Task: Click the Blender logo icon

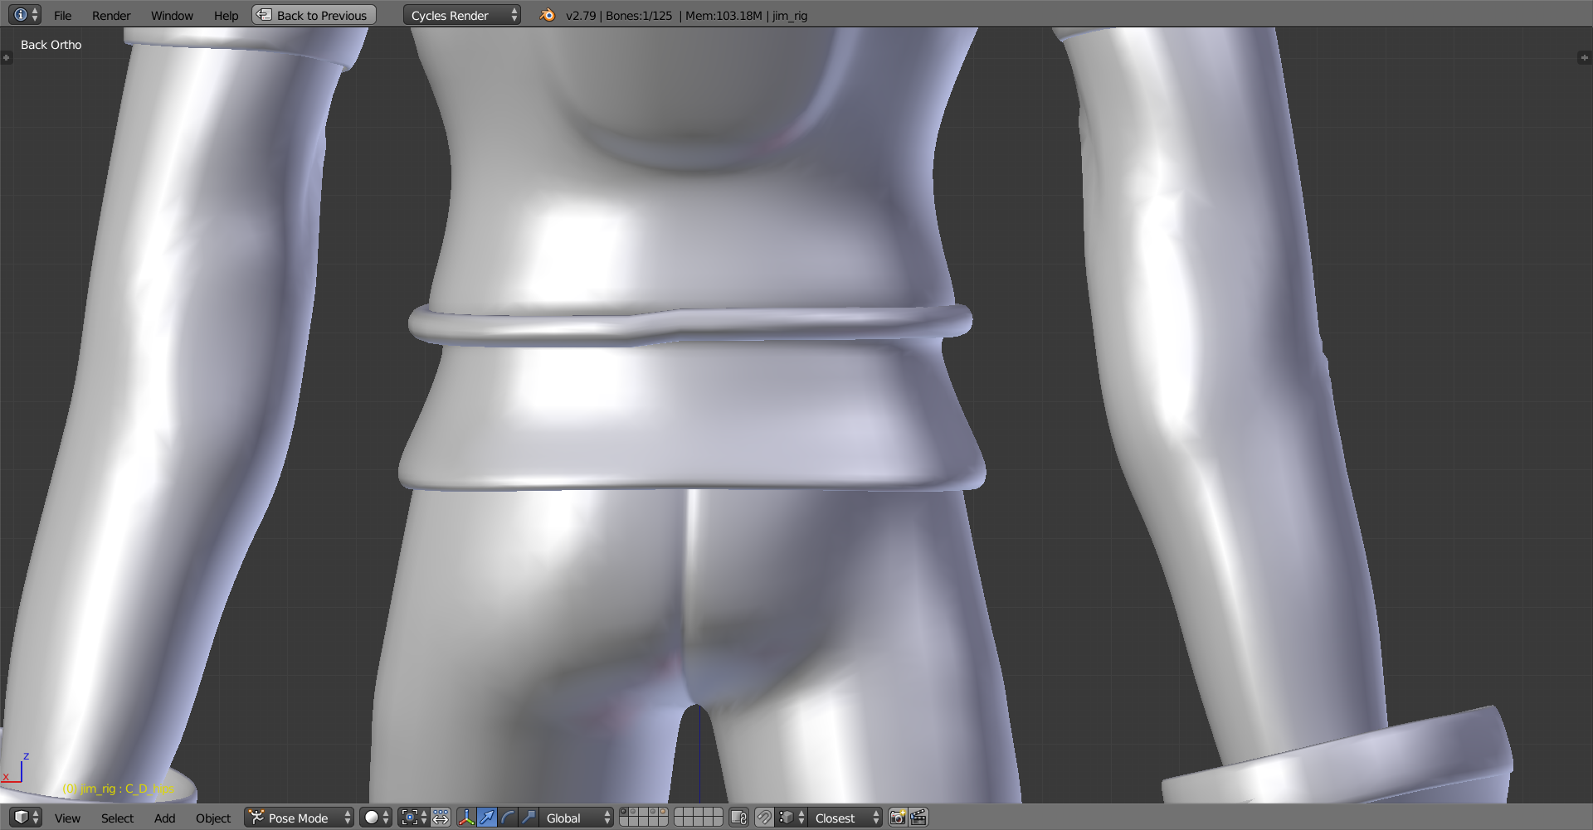Action: (x=547, y=15)
